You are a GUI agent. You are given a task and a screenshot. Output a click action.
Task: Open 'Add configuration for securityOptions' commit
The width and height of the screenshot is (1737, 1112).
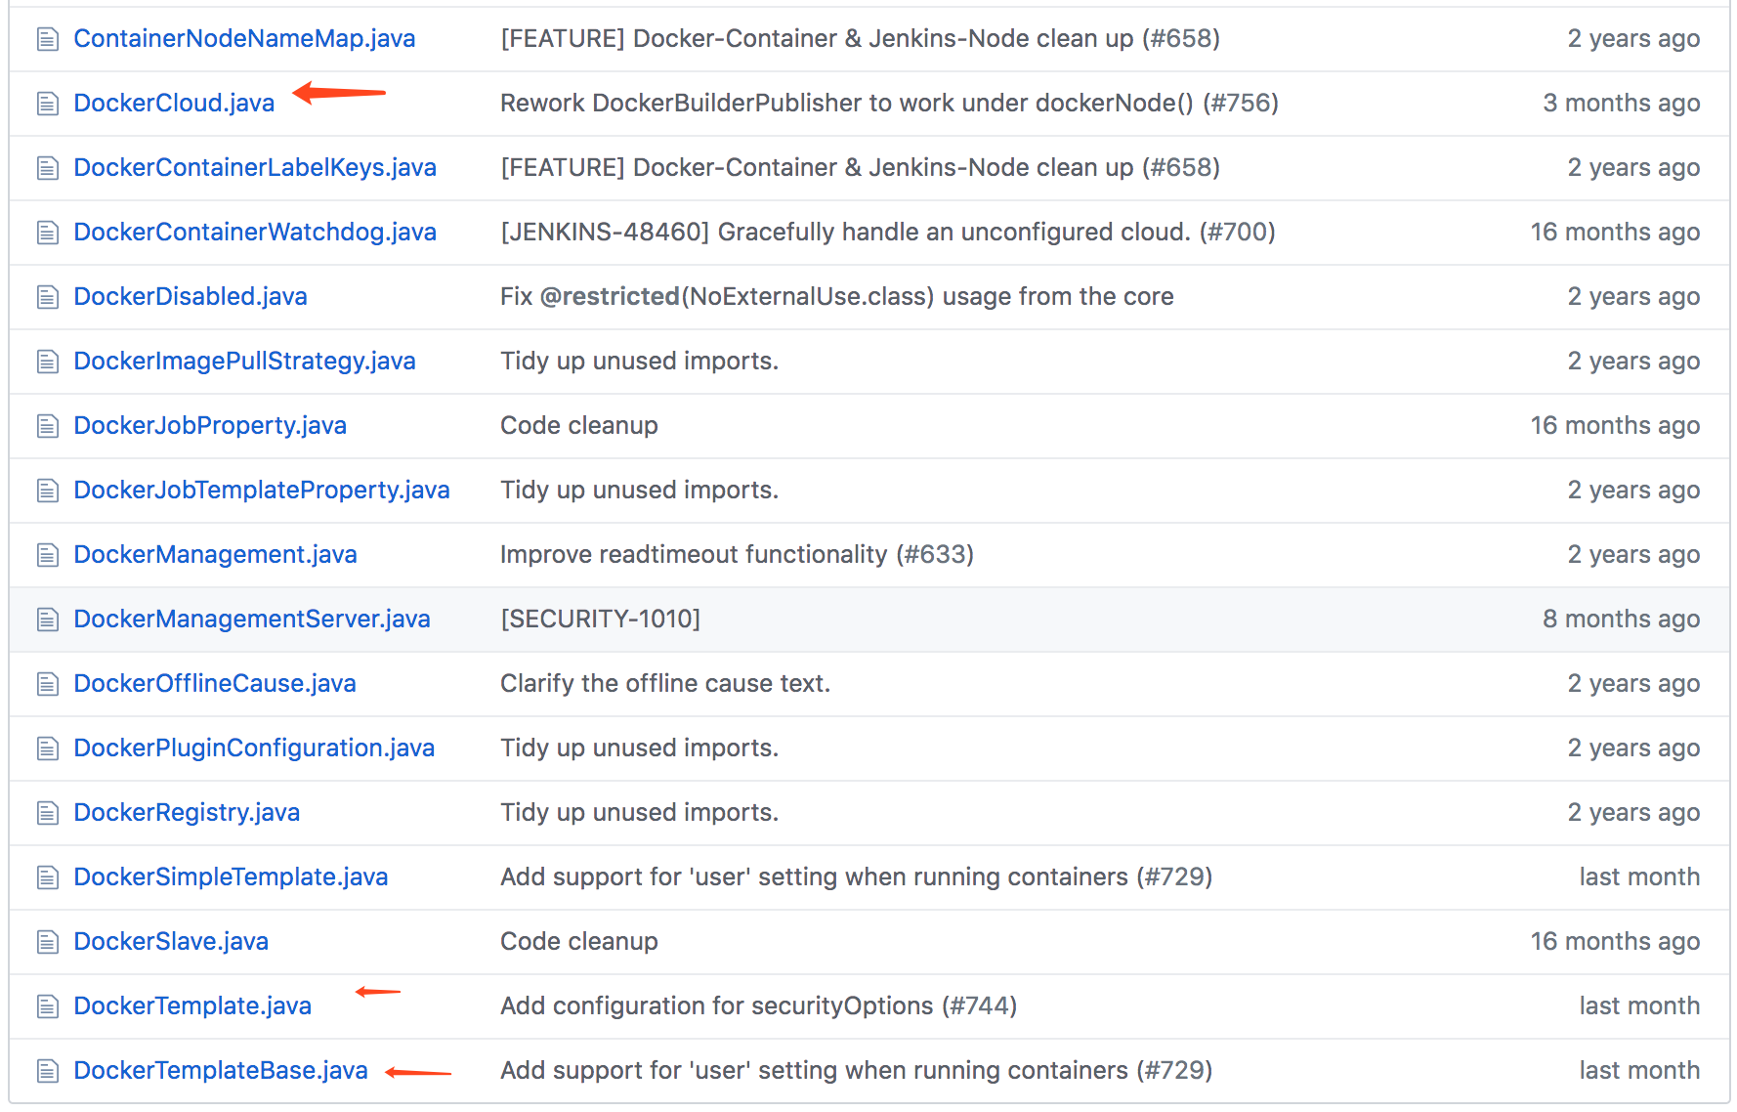click(717, 1006)
